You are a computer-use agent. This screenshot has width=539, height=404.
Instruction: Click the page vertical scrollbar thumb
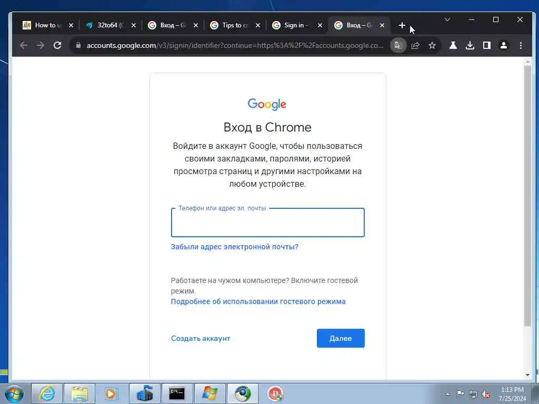pyautogui.click(x=527, y=196)
